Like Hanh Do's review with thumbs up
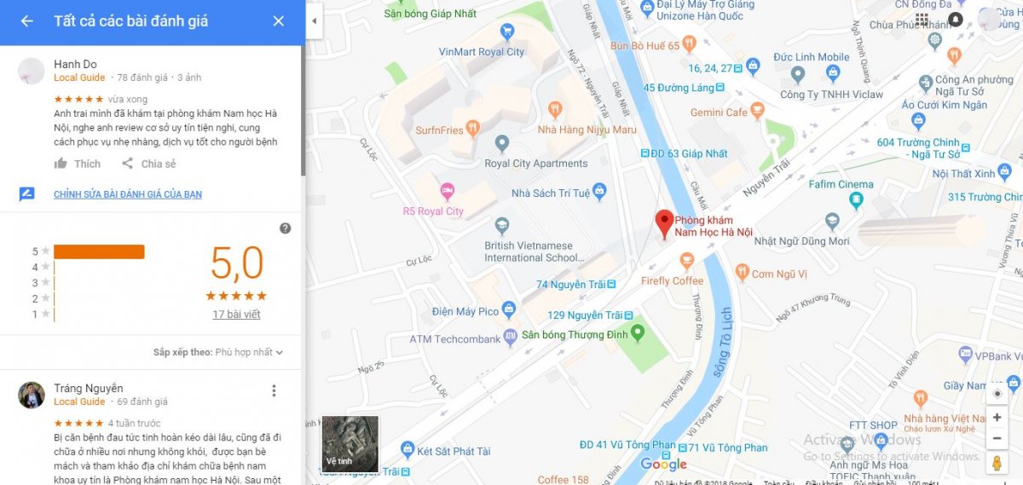 (77, 164)
